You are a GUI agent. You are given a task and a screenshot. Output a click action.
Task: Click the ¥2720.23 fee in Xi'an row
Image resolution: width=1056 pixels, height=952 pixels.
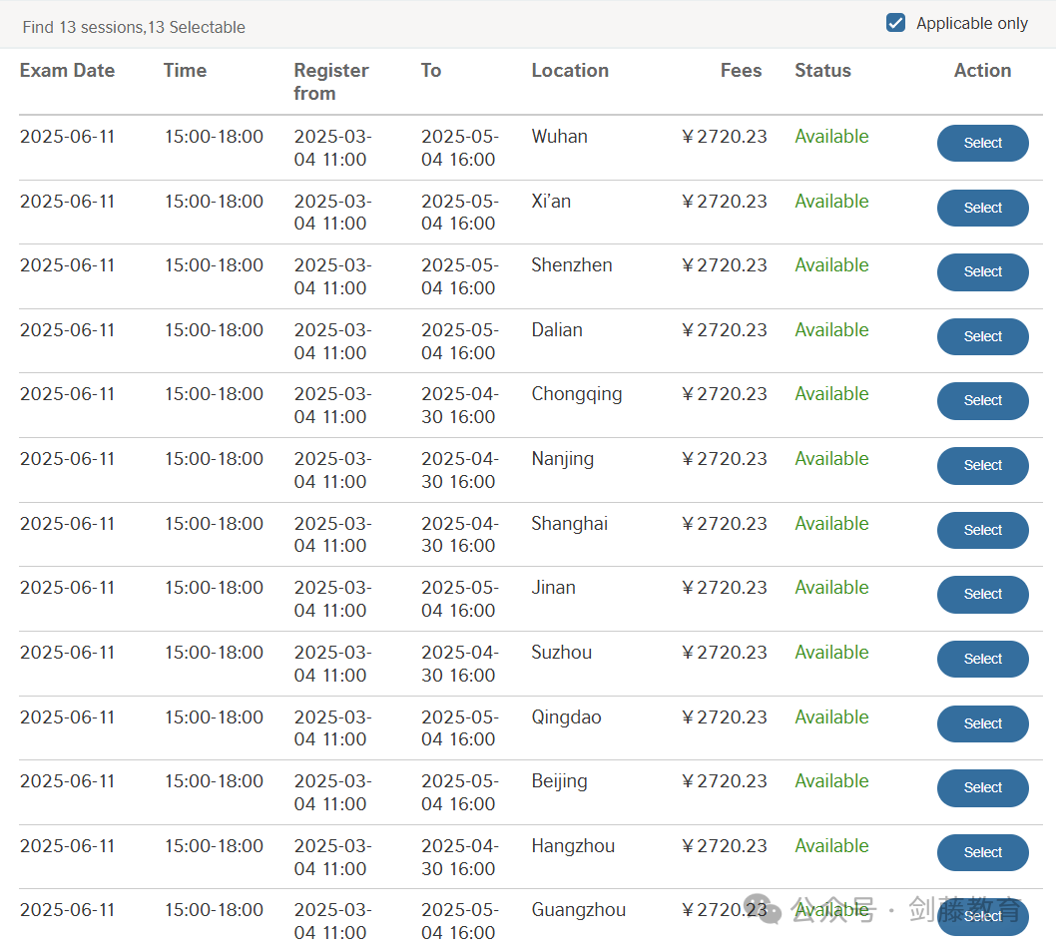[x=724, y=202]
